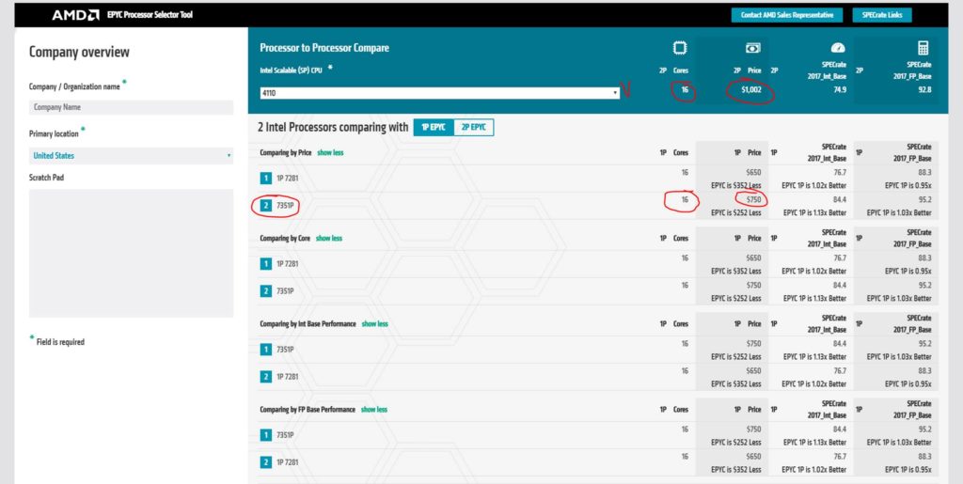Click inside the Scratch Pad text area
The image size is (963, 484).
[x=131, y=253]
